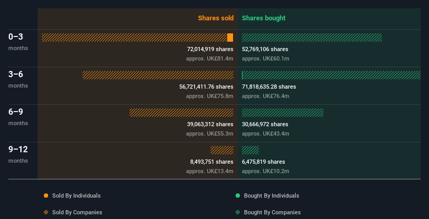Screen dimensions: 429x219
Task: Click the 6–9 months row label
Action: click(18, 117)
